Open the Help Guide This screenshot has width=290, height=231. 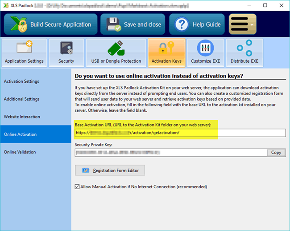tap(197, 24)
